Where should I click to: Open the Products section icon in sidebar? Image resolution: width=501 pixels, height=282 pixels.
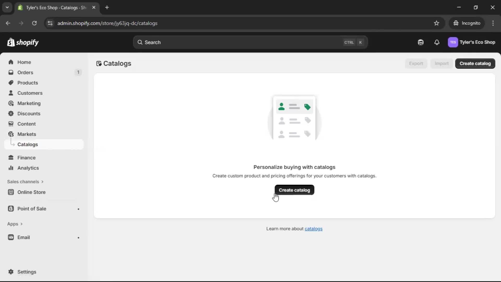click(11, 83)
